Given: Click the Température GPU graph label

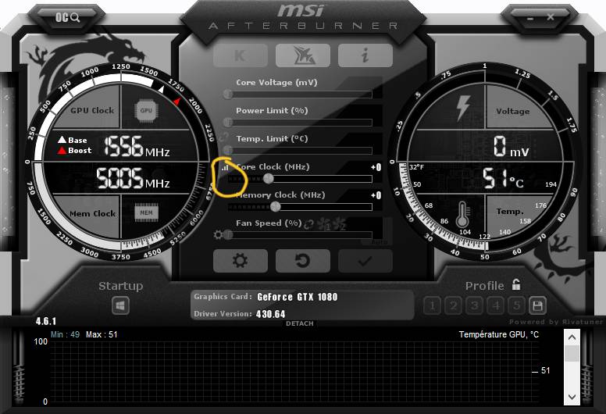Looking at the screenshot, I should (498, 335).
